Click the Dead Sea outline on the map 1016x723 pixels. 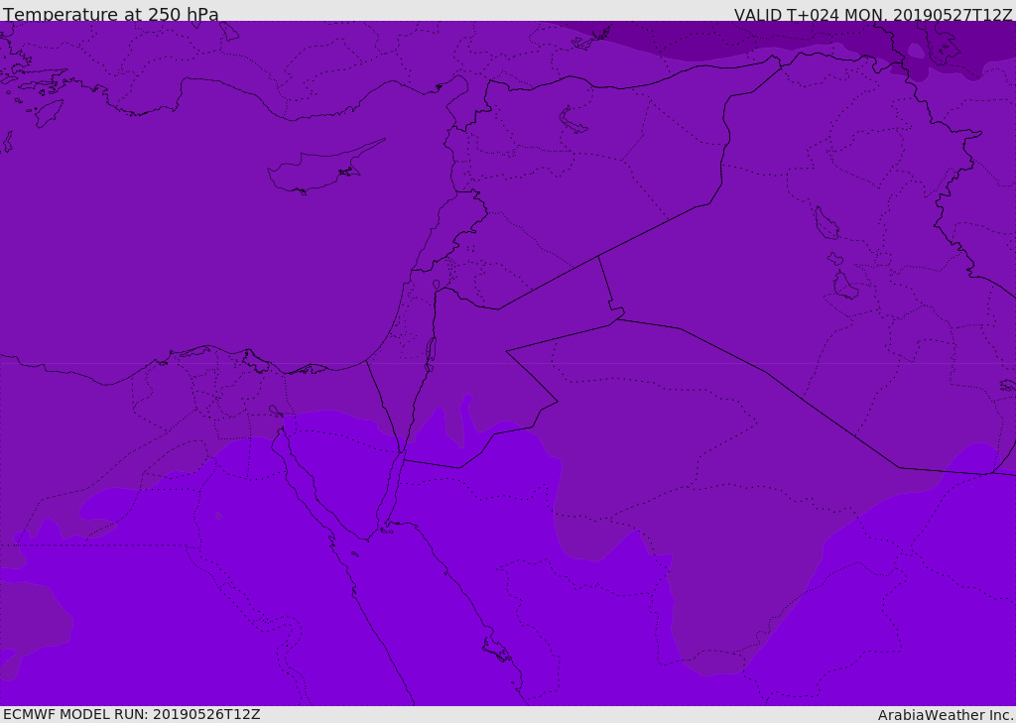[431, 354]
